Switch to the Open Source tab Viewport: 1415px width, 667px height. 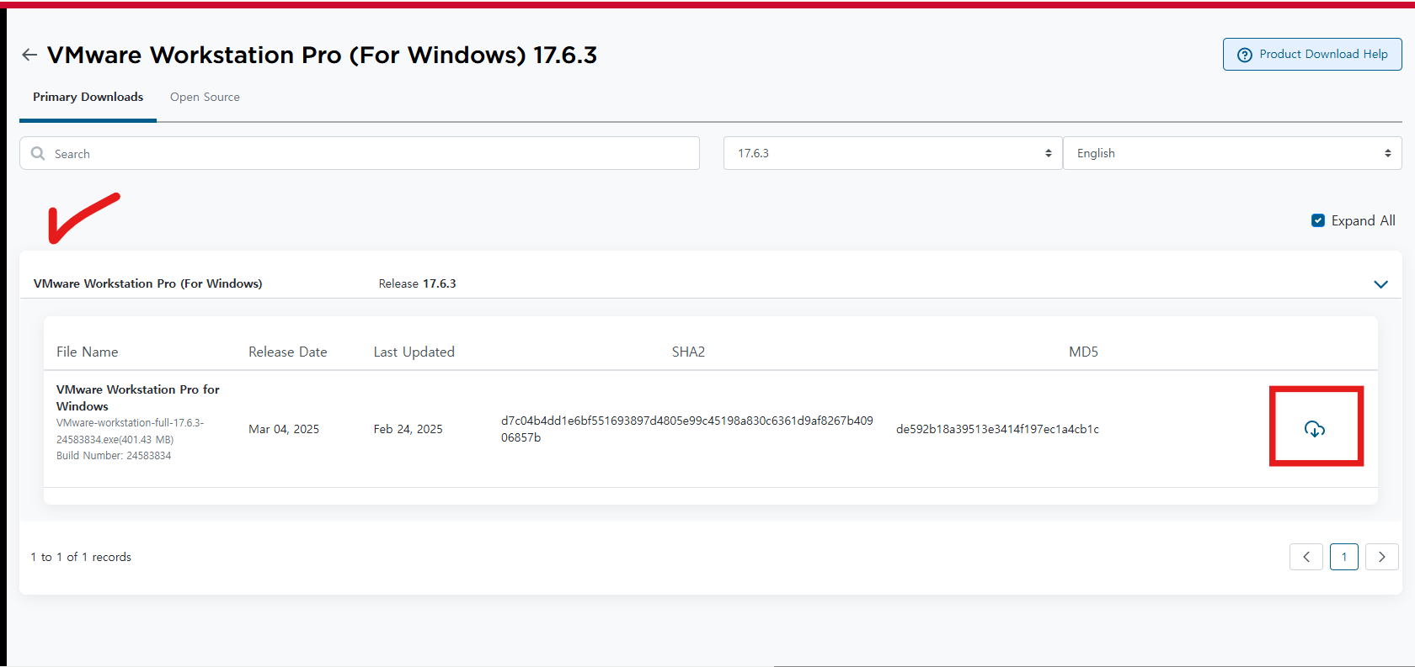[205, 97]
